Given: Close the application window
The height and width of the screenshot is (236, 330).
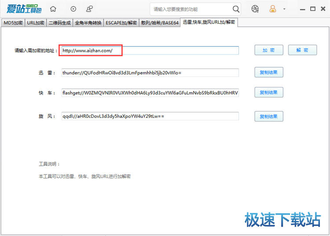Looking at the screenshot, I should tap(323, 9).
